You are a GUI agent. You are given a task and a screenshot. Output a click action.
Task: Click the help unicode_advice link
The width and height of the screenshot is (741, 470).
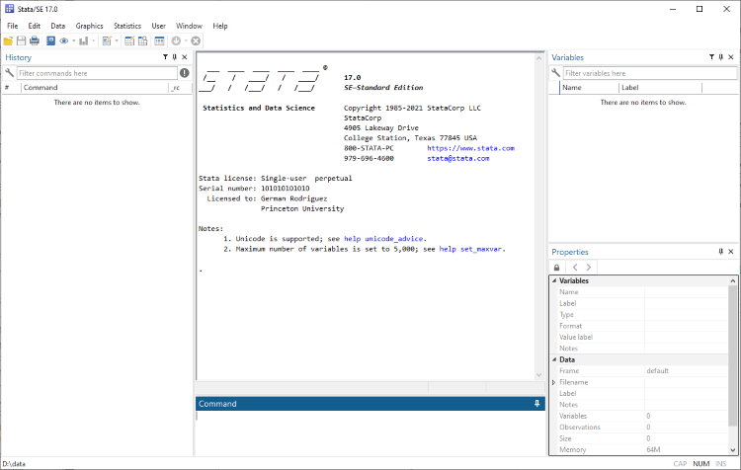[x=383, y=239]
